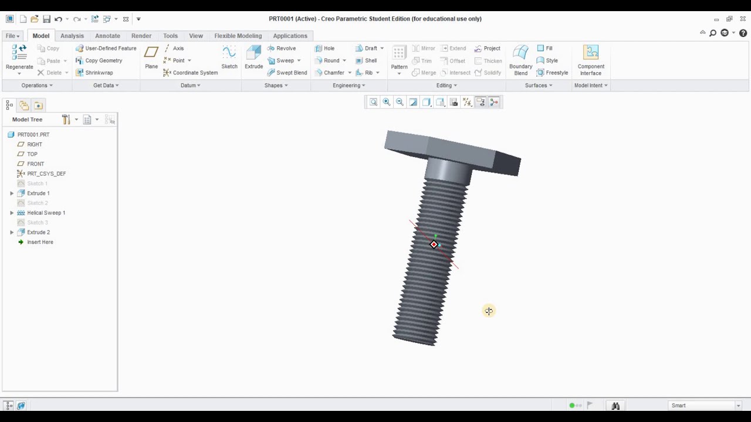Viewport: 751px width, 422px height.
Task: Select the Extrude tool
Action: (x=253, y=58)
